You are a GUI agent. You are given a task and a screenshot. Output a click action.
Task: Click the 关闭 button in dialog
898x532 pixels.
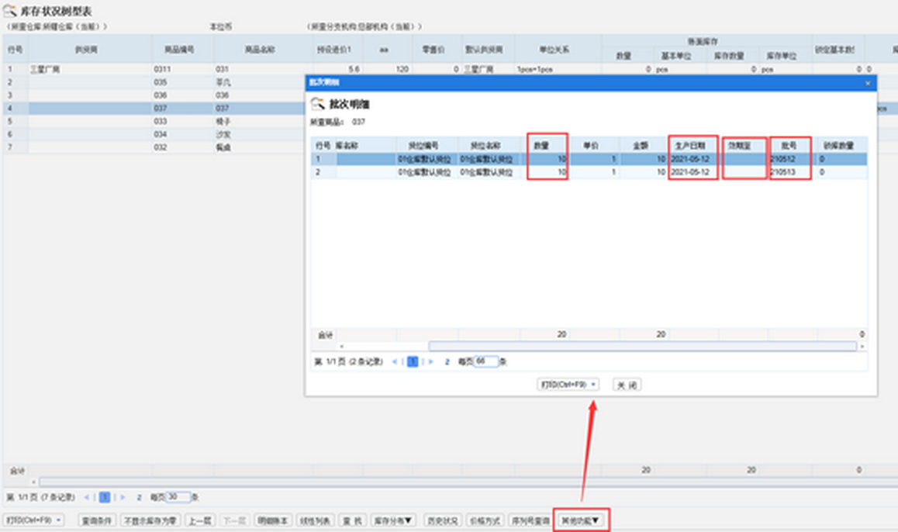pyautogui.click(x=627, y=384)
